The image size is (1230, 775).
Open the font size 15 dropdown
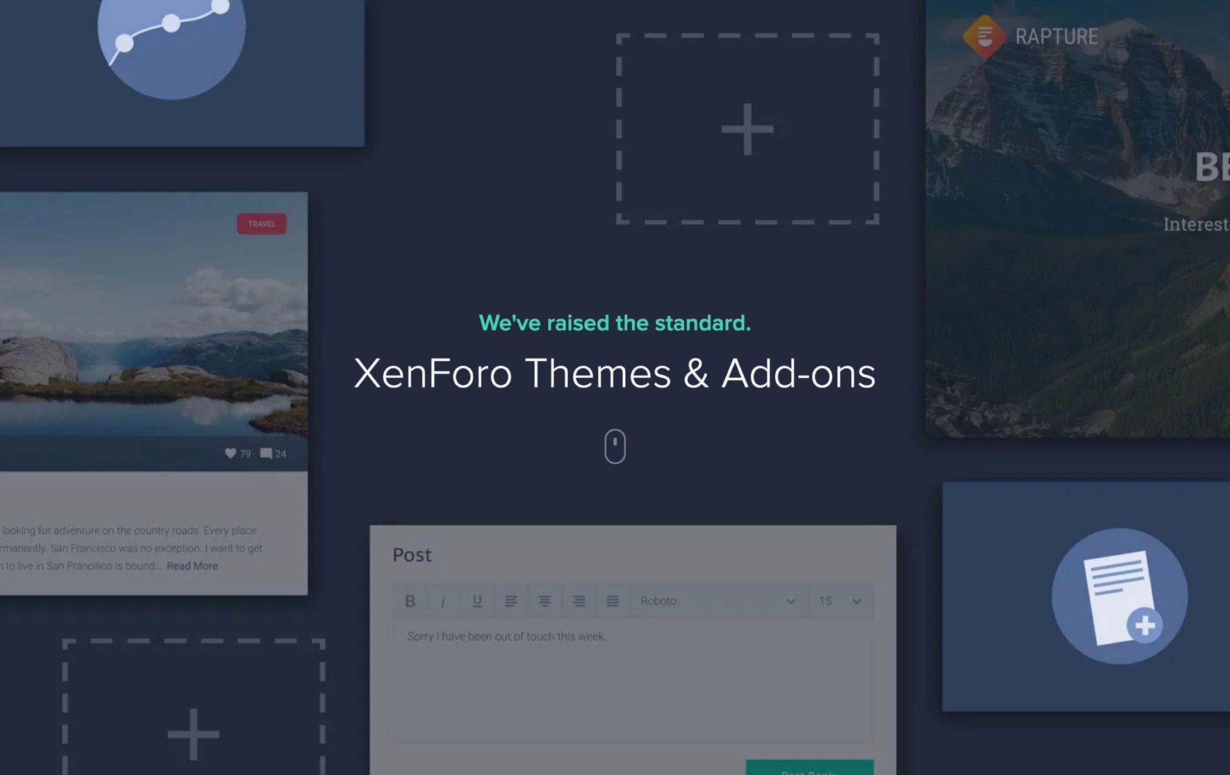click(x=840, y=601)
